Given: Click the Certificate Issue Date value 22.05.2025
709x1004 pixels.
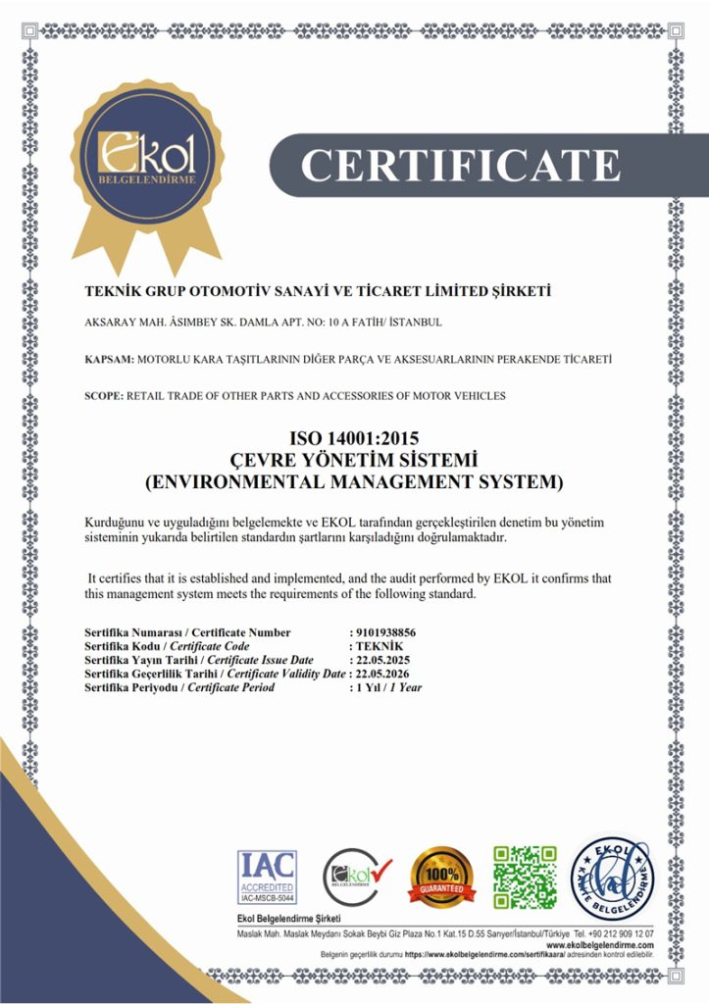Looking at the screenshot, I should (383, 660).
